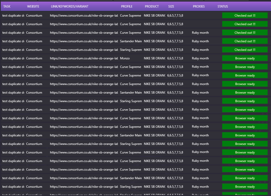Image resolution: width=271 pixels, height=196 pixels.
Task: Sort by the PRODUCT column header
Action: pos(152,6)
